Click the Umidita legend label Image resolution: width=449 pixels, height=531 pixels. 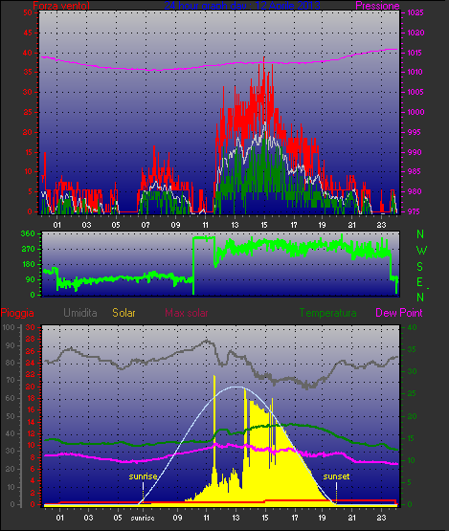tap(80, 313)
